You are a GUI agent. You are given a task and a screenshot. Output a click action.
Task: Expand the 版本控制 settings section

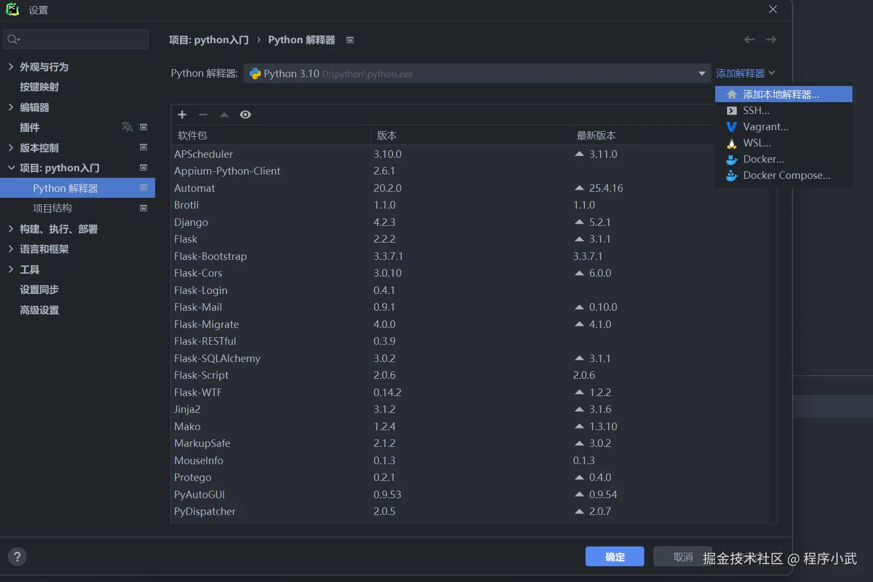pos(11,148)
